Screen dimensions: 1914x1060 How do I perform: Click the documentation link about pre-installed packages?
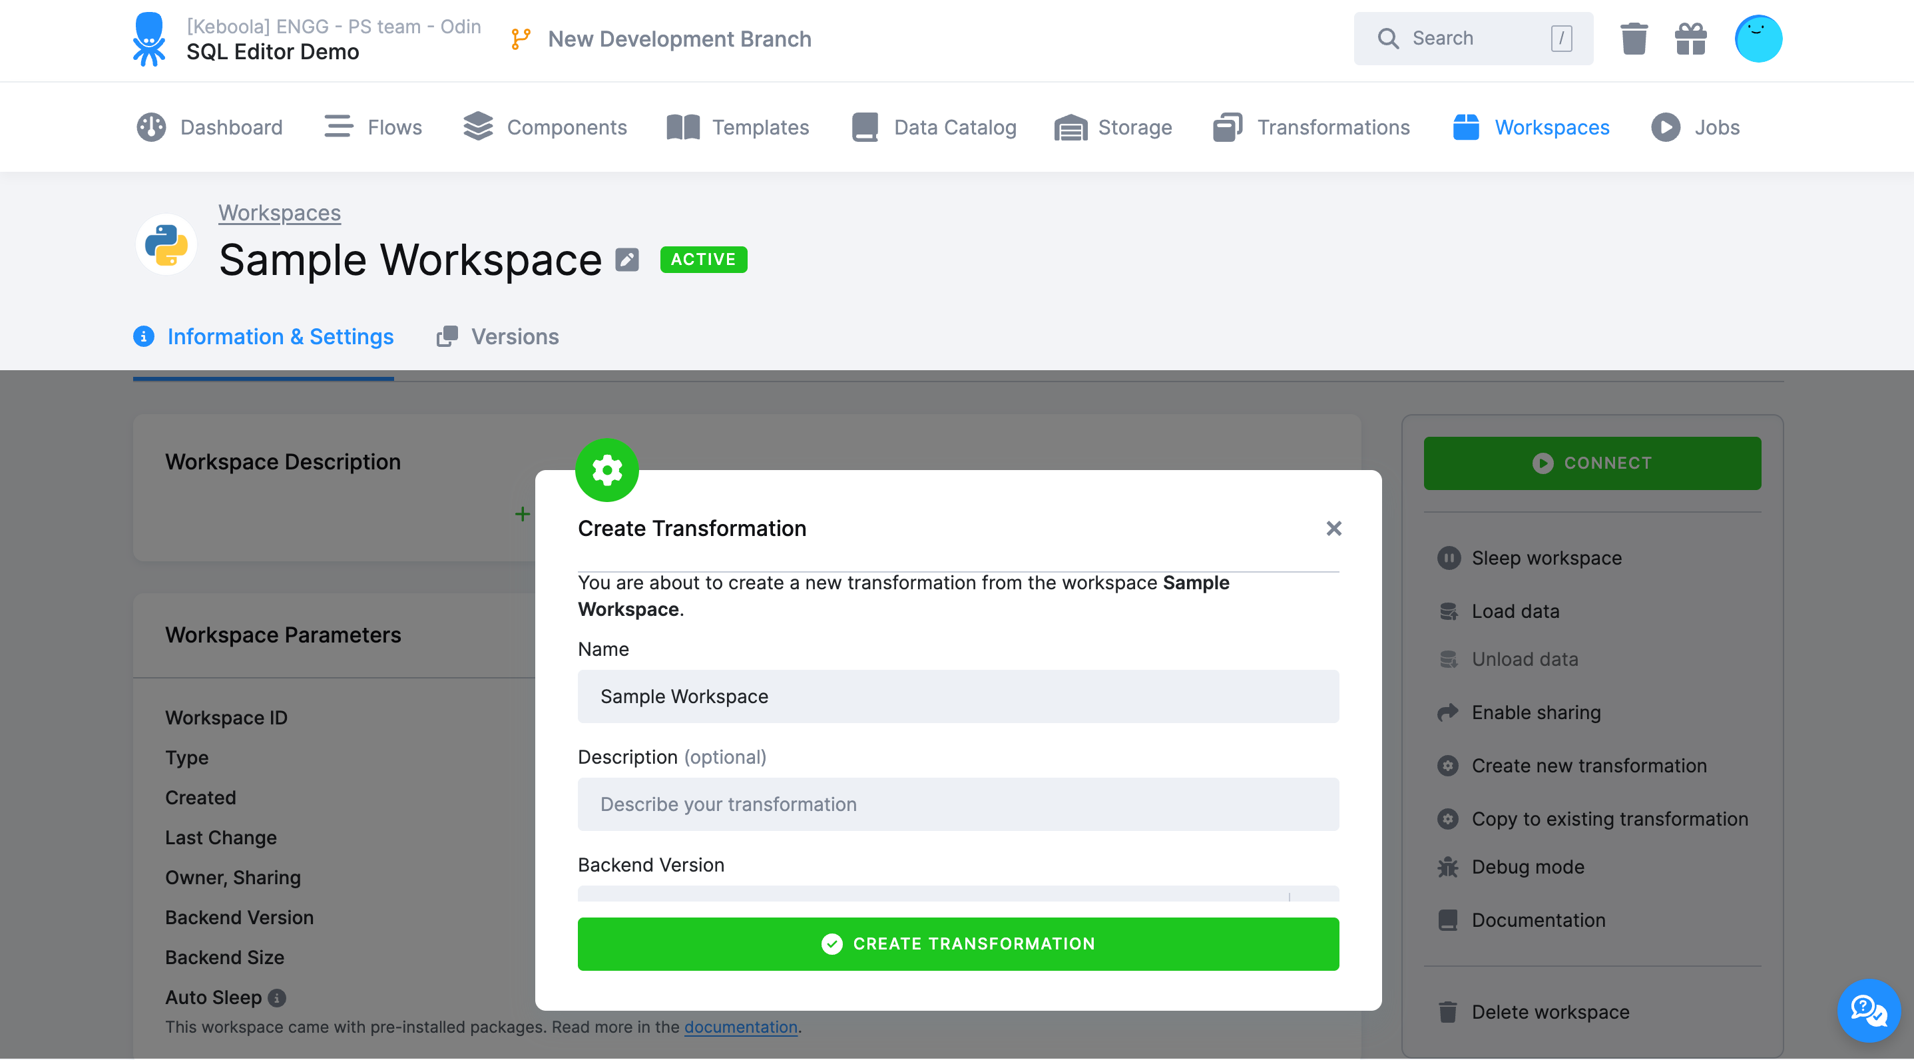tap(740, 1027)
